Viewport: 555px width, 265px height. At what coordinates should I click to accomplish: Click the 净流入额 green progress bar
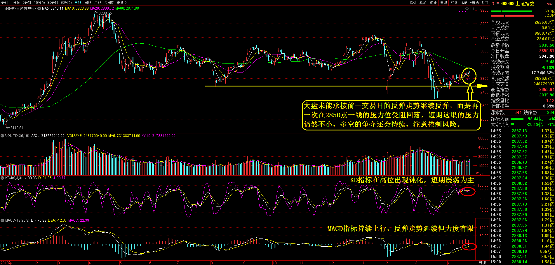[x=517, y=119]
